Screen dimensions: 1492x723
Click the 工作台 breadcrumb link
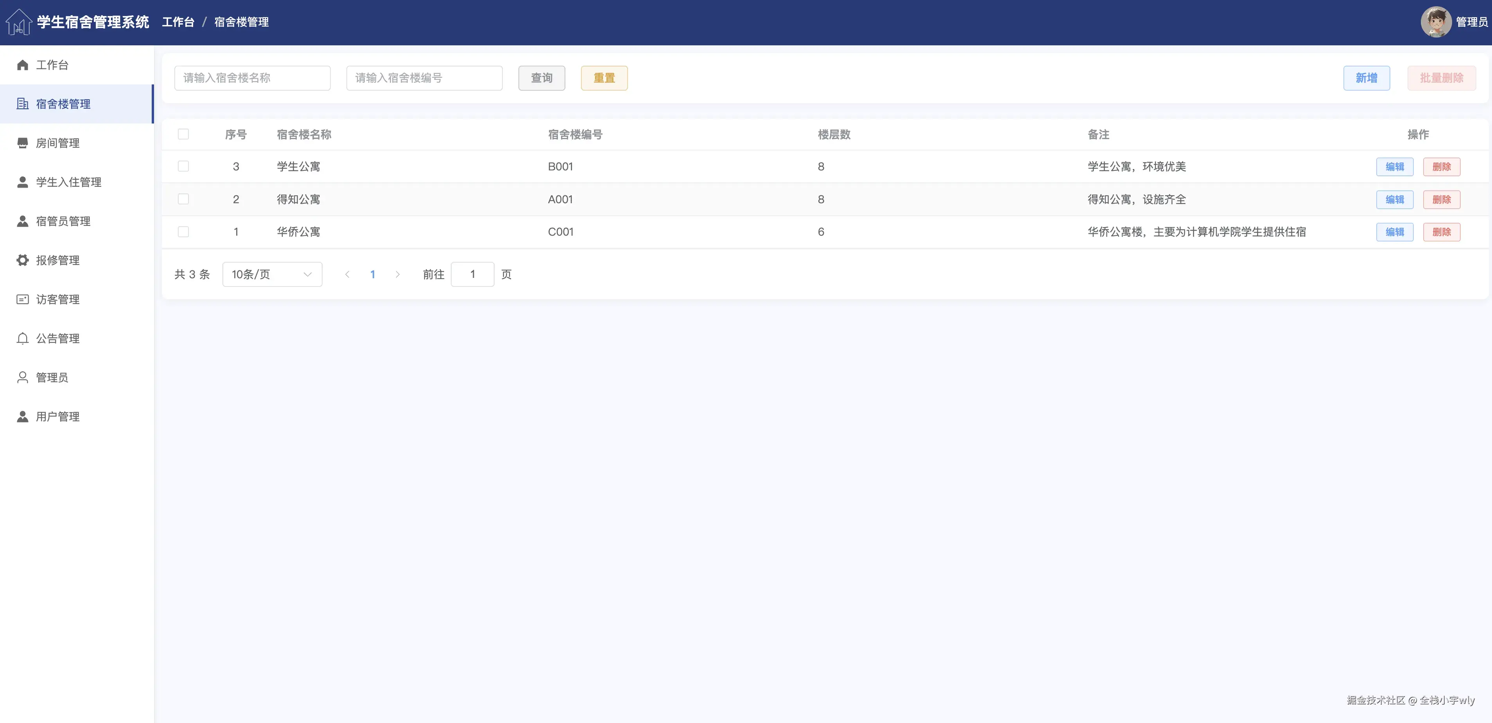[178, 22]
